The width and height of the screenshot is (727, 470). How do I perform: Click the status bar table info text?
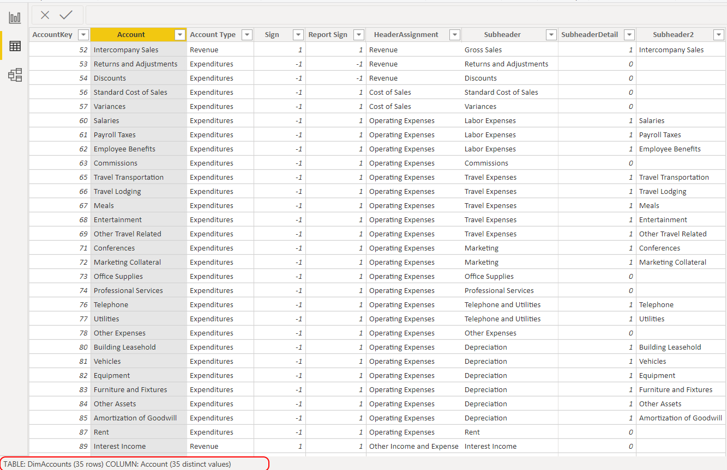[117, 464]
